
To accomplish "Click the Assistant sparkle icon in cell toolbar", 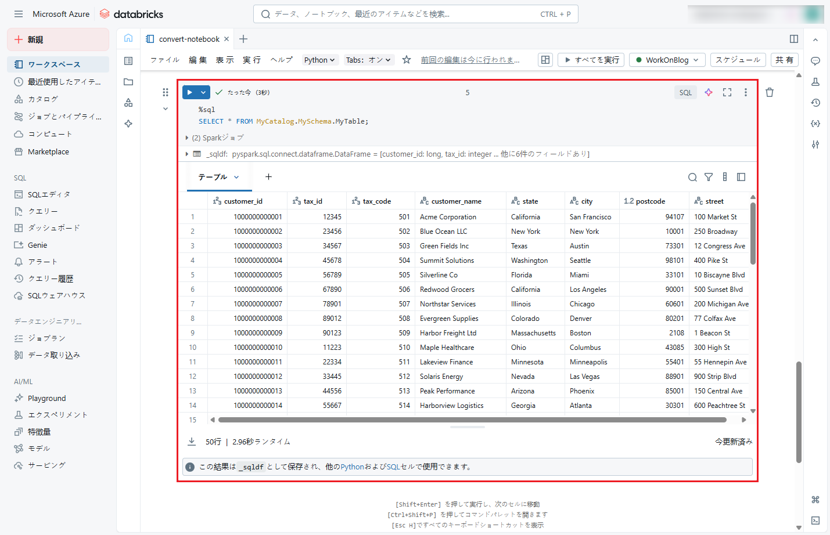I will [x=709, y=92].
